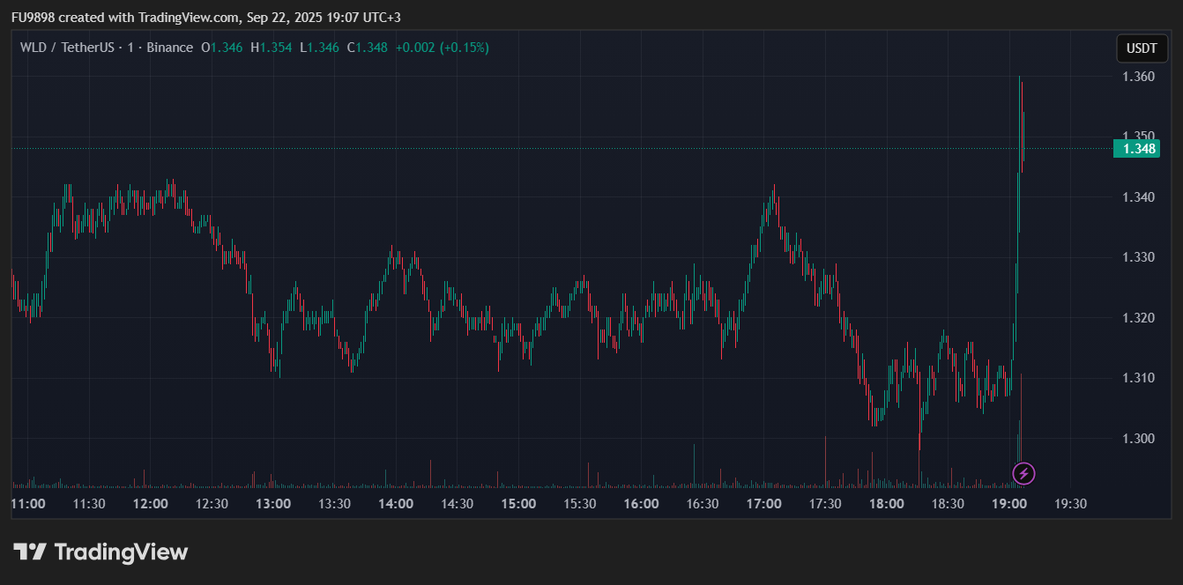Click the 1.300 price scale label
Image resolution: width=1183 pixels, height=585 pixels.
tap(1138, 439)
